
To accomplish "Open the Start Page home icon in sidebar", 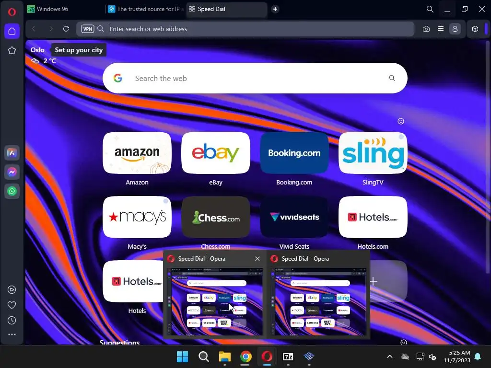I will (12, 31).
